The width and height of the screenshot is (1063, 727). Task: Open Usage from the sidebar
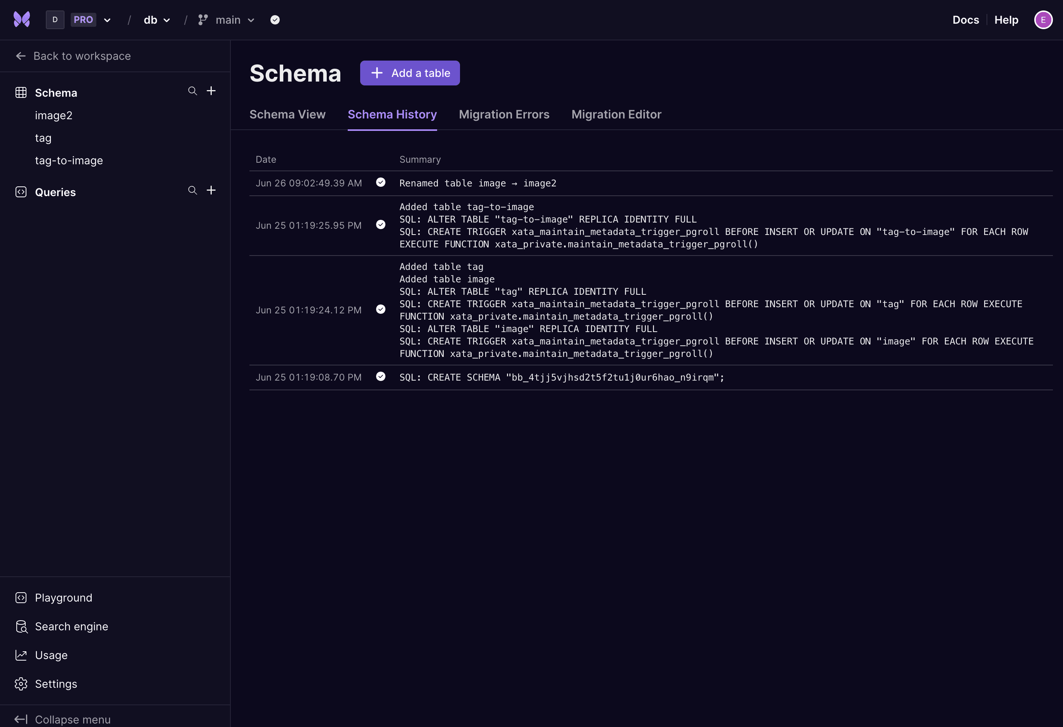[x=51, y=655]
